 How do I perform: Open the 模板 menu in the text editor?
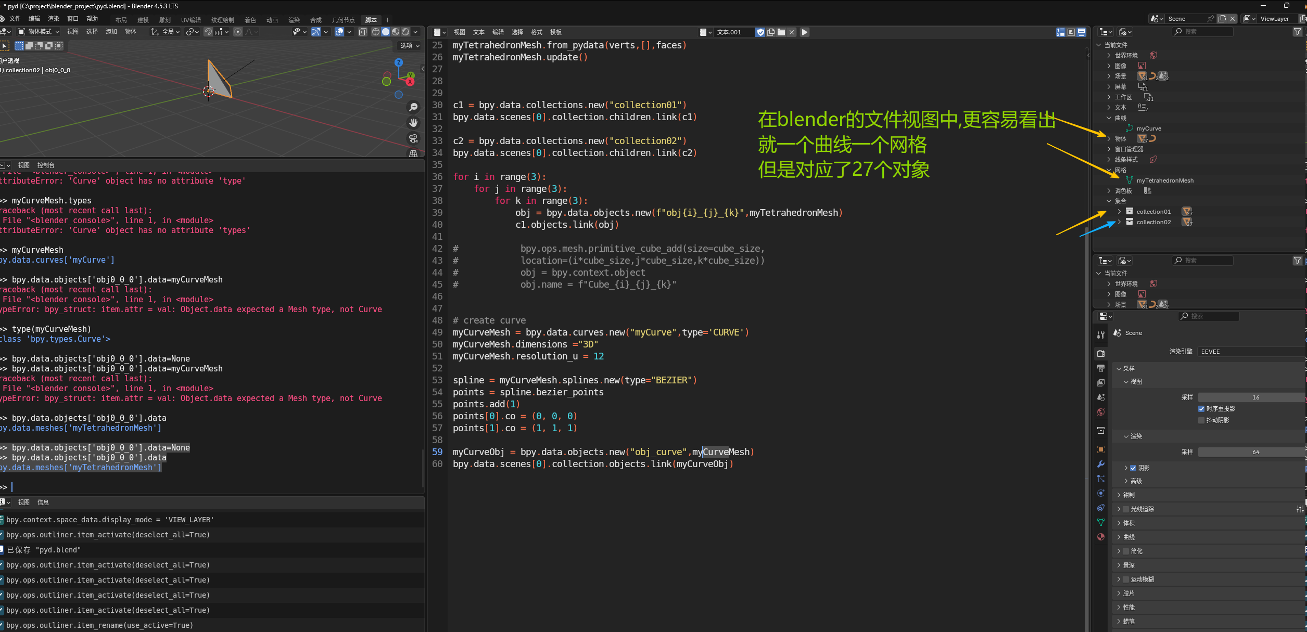tap(555, 32)
